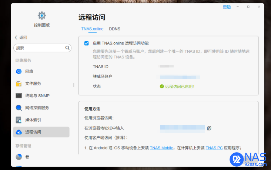Maximize the control panel window
Screen dimensions: 271x170
(248, 7)
